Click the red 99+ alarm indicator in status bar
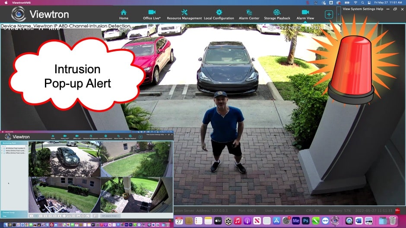This screenshot has height=228, width=406. 397,211
